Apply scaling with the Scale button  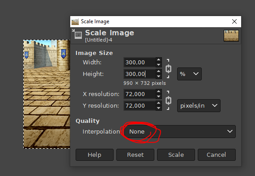pyautogui.click(x=176, y=155)
